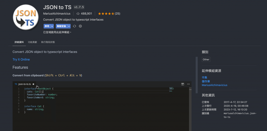Click the JSON to TS title text

pos(57,7)
